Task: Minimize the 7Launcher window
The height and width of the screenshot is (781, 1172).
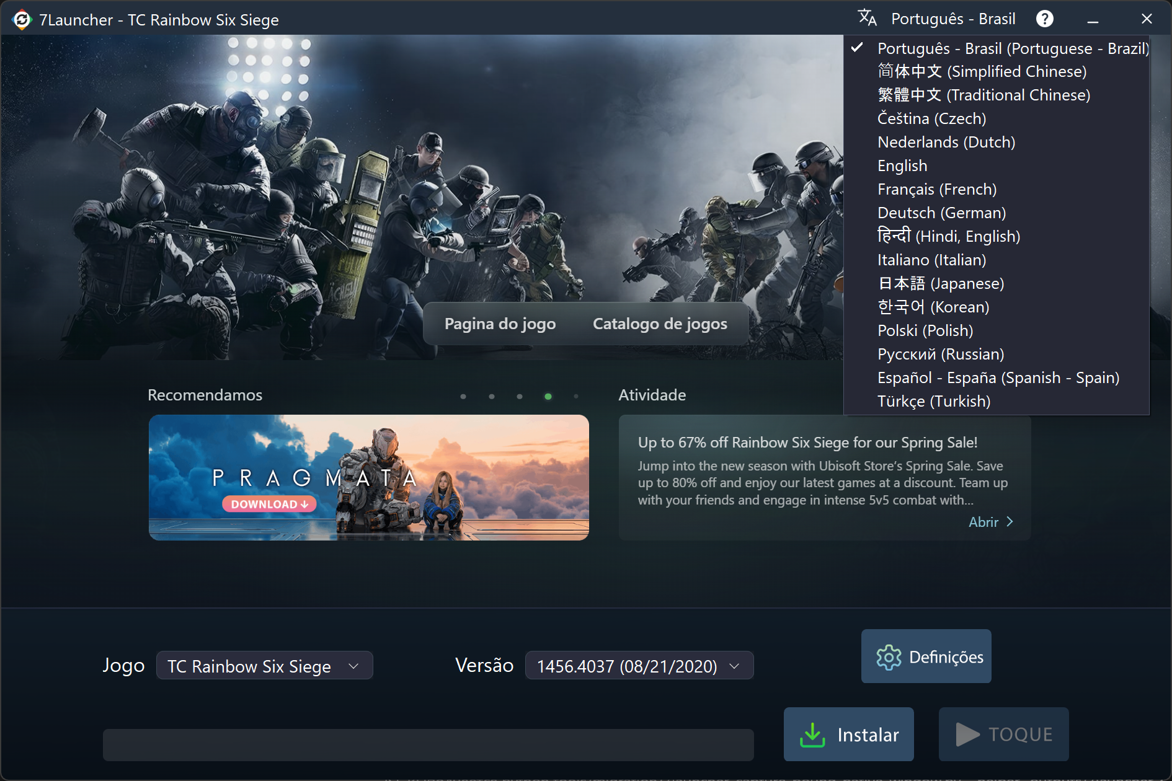Action: (1093, 19)
